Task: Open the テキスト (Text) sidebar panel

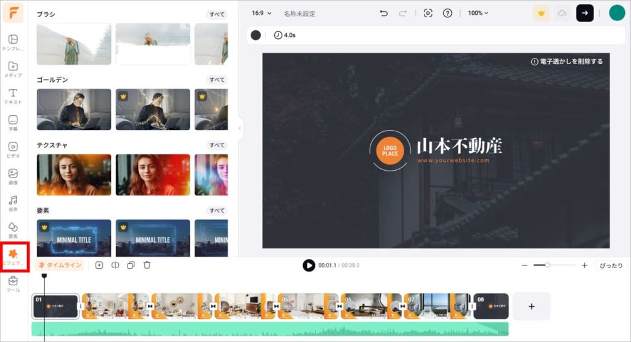Action: coord(13,96)
